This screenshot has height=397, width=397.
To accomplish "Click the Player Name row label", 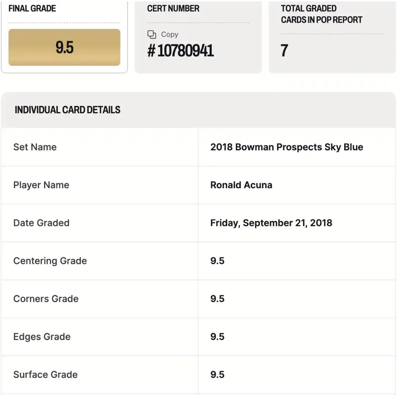I will point(41,185).
